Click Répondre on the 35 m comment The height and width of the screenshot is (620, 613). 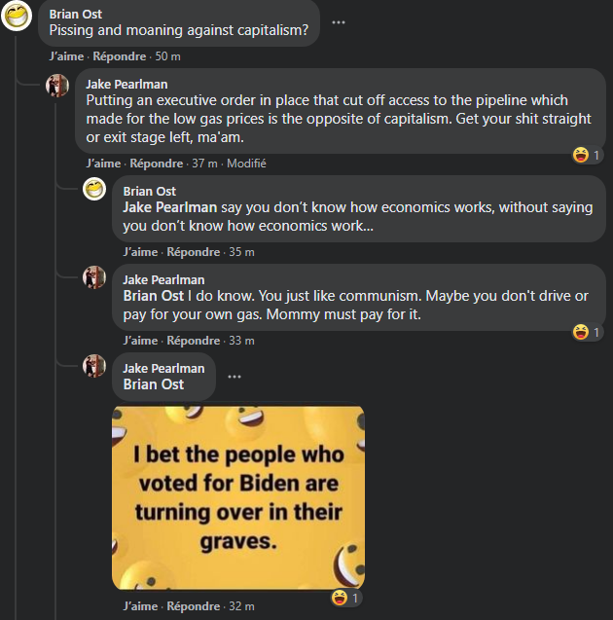(194, 252)
